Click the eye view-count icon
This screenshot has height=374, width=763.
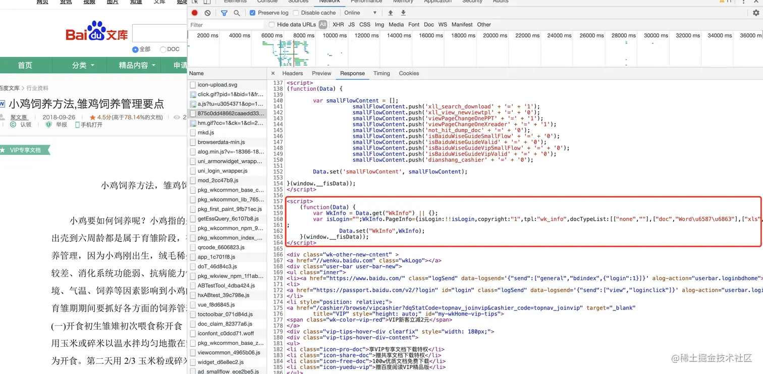point(177,117)
